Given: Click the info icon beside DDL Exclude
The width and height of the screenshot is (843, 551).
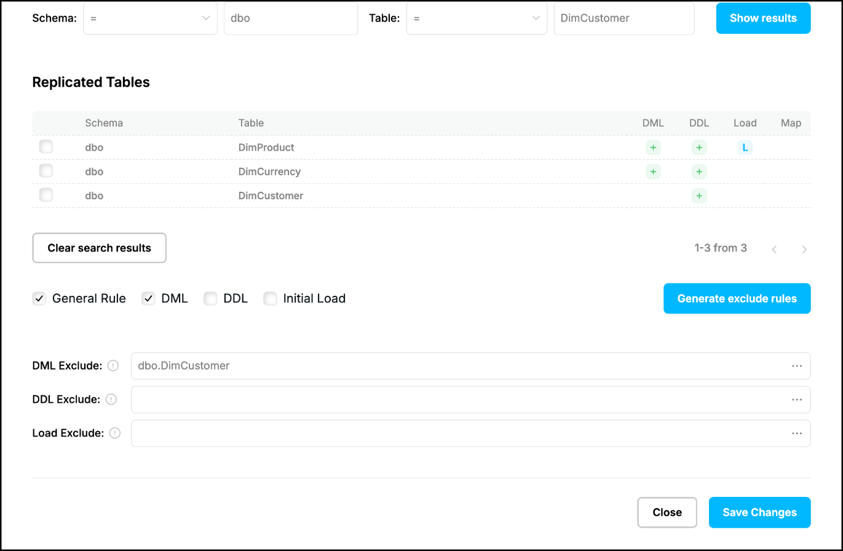Looking at the screenshot, I should pos(111,399).
